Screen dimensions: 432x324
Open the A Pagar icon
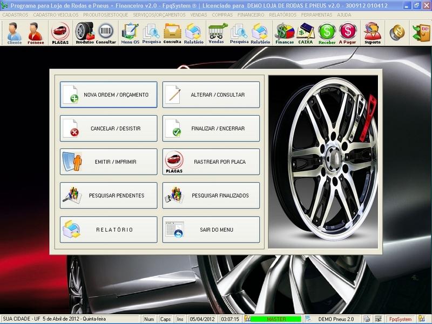[x=348, y=33]
